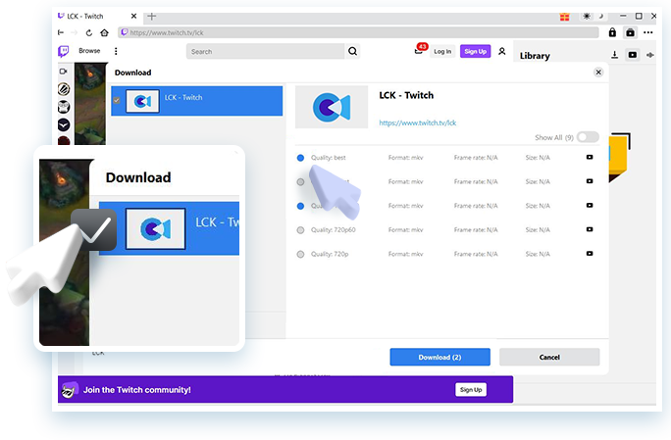
Task: Click the moon icon in title bar
Action: (x=600, y=17)
